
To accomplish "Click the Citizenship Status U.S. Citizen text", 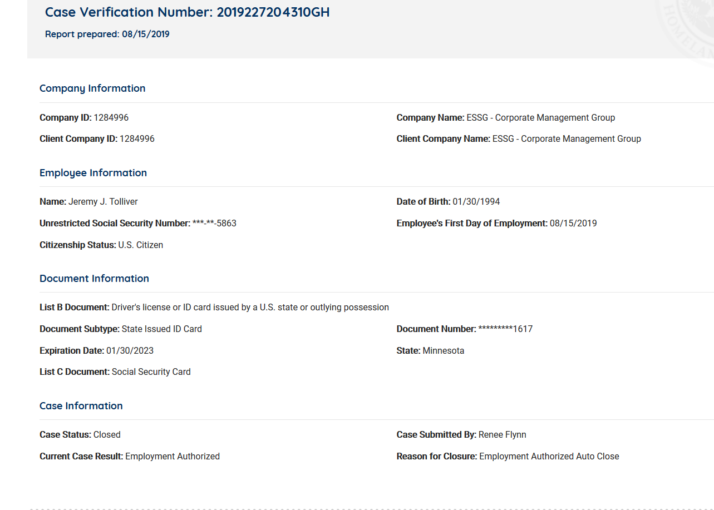I will click(x=140, y=245).
